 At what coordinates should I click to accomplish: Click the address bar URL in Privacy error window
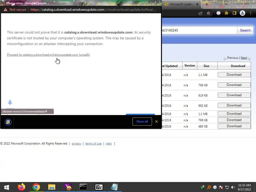tap(93, 10)
